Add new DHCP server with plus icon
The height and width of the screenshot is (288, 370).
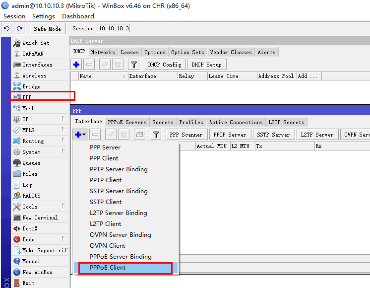(x=76, y=65)
